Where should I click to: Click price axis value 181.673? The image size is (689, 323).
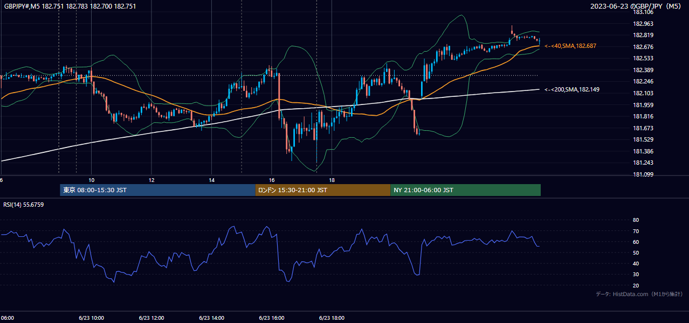coord(643,128)
